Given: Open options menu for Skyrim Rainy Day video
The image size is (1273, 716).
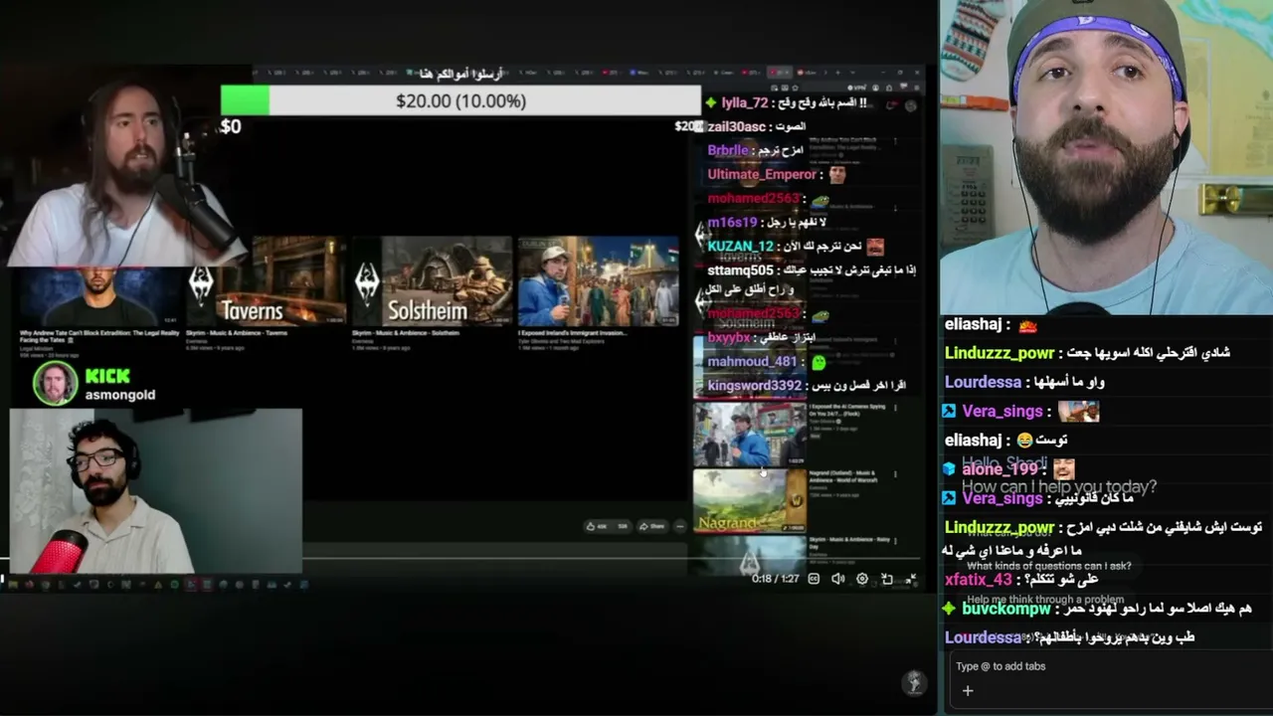Looking at the screenshot, I should pyautogui.click(x=895, y=542).
